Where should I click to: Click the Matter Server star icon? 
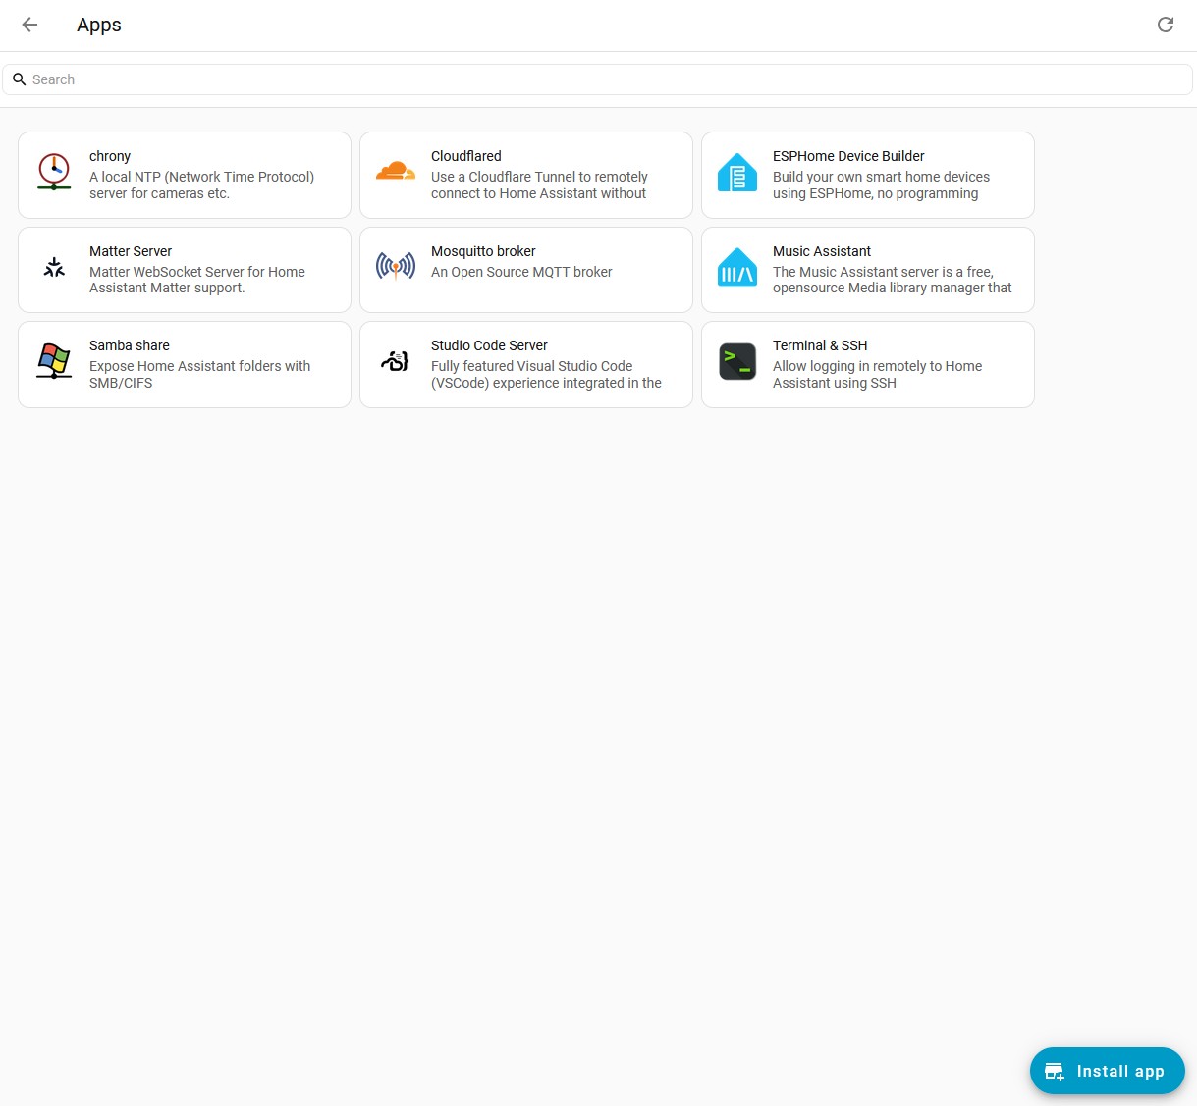(54, 267)
